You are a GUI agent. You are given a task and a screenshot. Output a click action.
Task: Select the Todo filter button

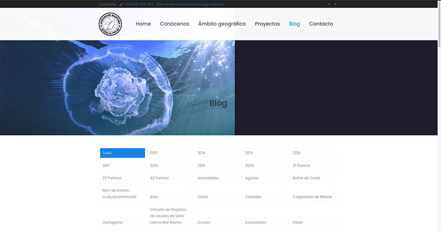click(122, 153)
